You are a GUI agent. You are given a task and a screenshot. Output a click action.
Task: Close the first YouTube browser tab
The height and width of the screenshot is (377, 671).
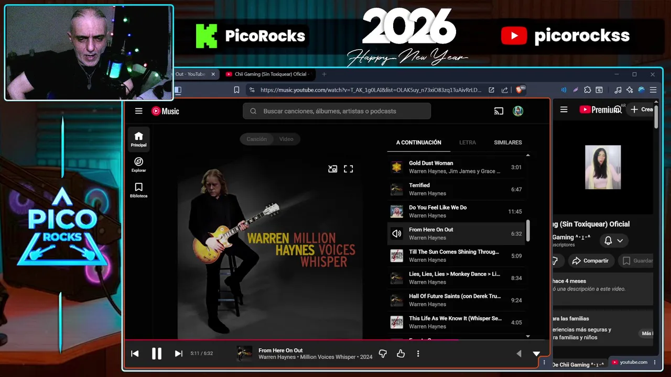pos(213,74)
